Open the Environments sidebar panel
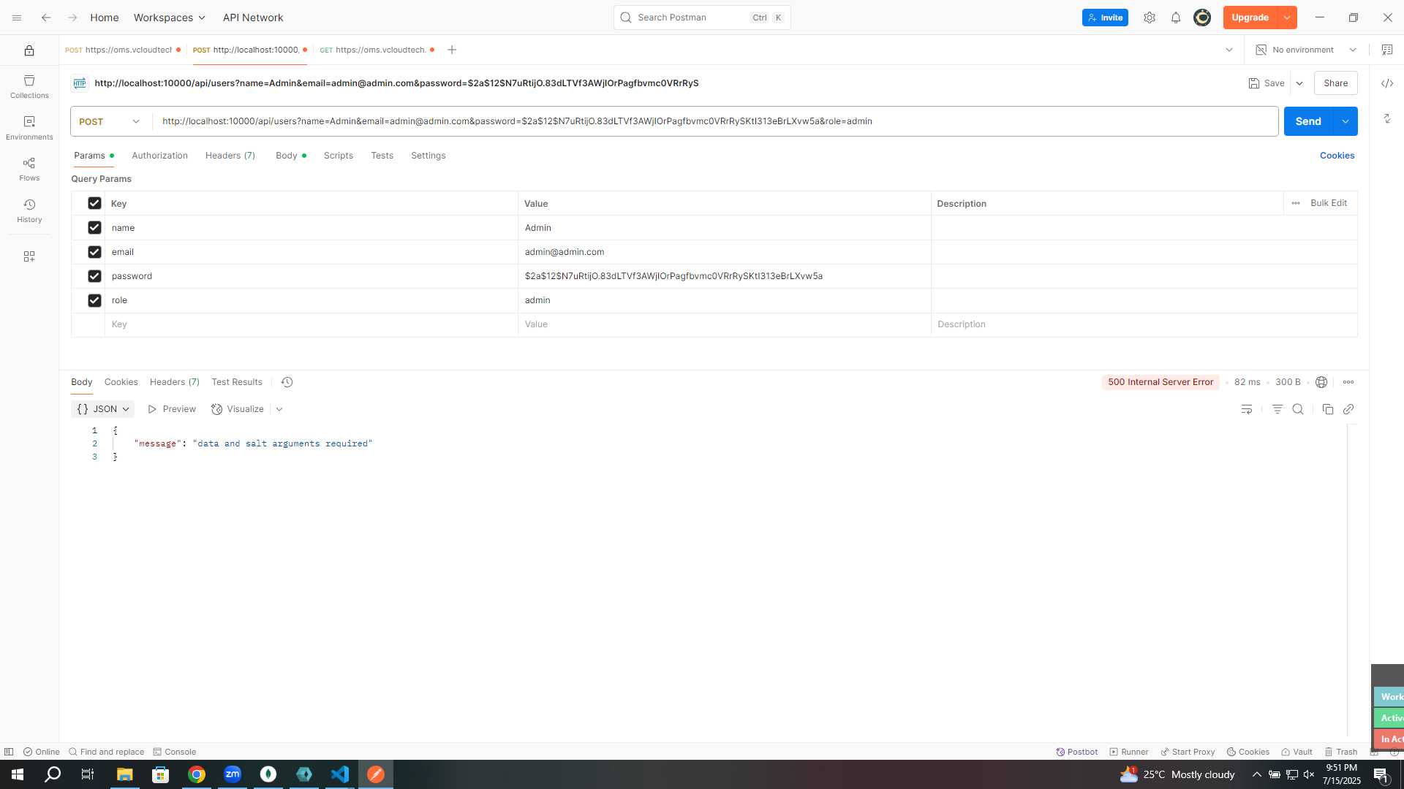 pos(29,128)
